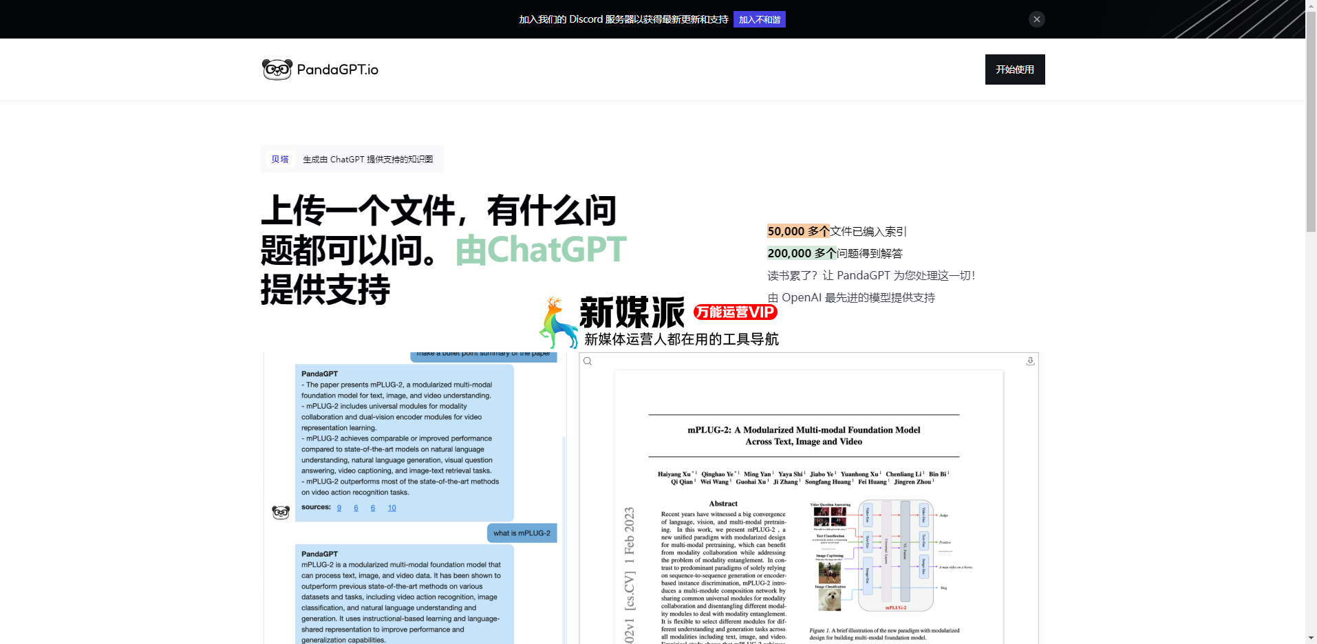
Task: Click the page scrollbar down arrow
Action: click(1311, 638)
